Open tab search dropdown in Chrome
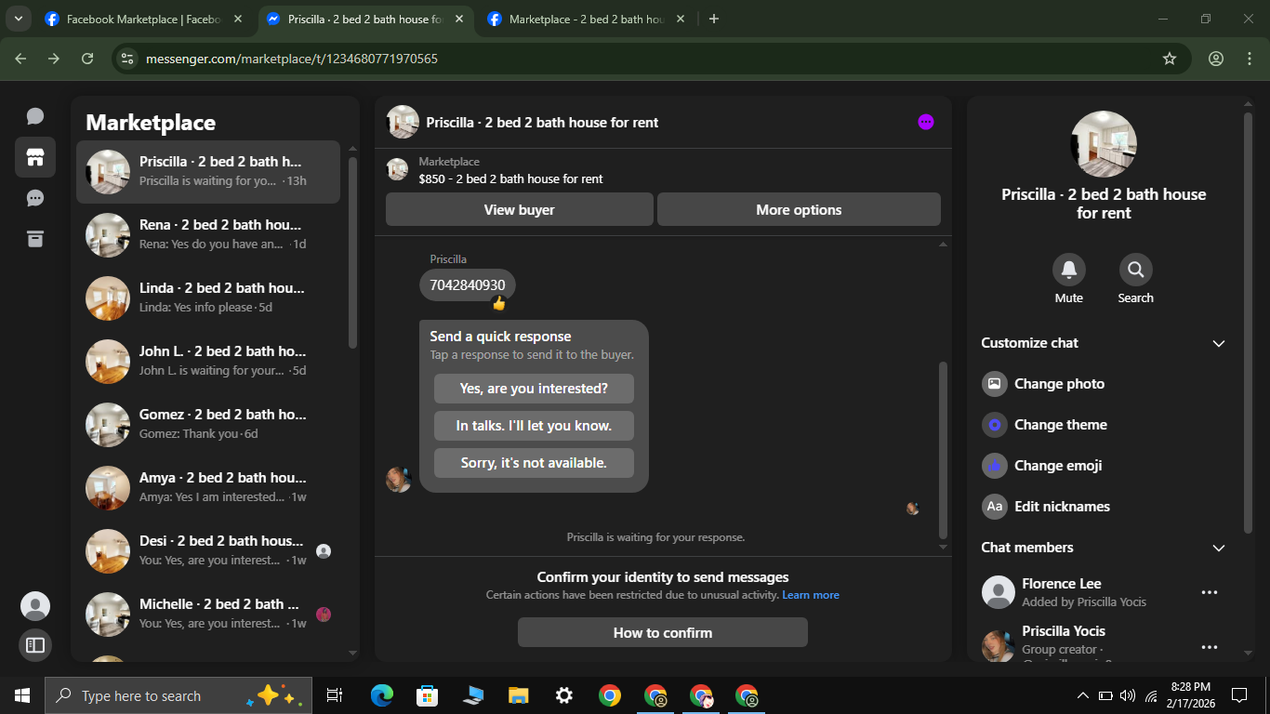Image resolution: width=1270 pixels, height=714 pixels. pos(19,19)
